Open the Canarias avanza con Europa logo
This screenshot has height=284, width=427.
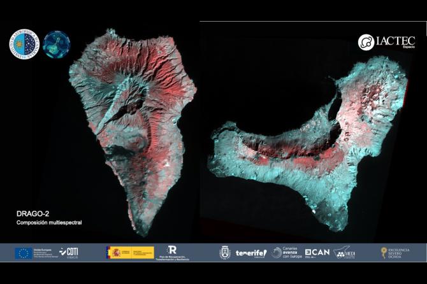(x=287, y=253)
